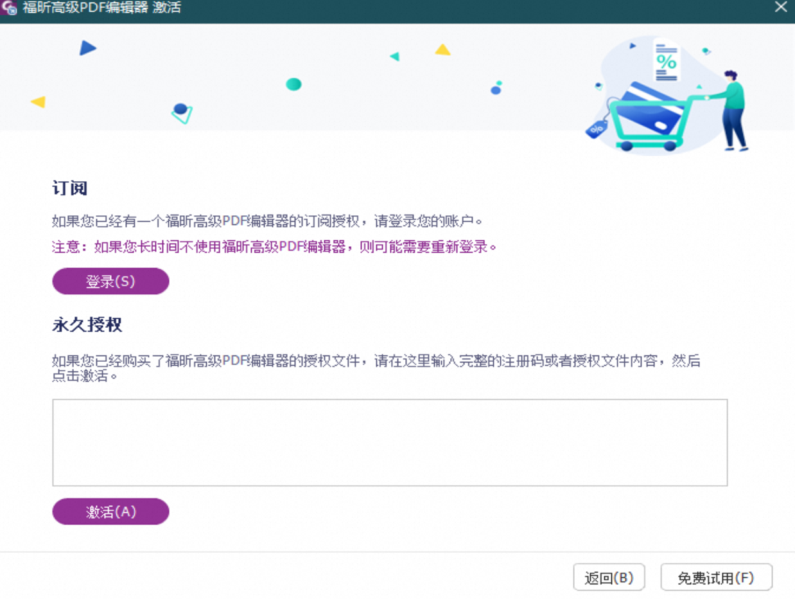Click the 返回(B) back button
This screenshot has height=599, width=795.
(x=609, y=578)
